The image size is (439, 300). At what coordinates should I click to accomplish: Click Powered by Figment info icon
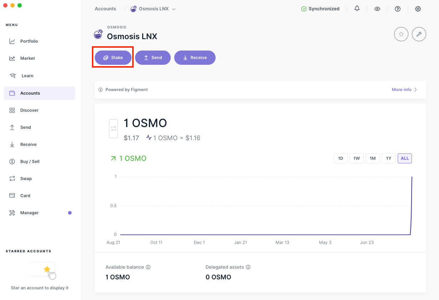pos(100,90)
